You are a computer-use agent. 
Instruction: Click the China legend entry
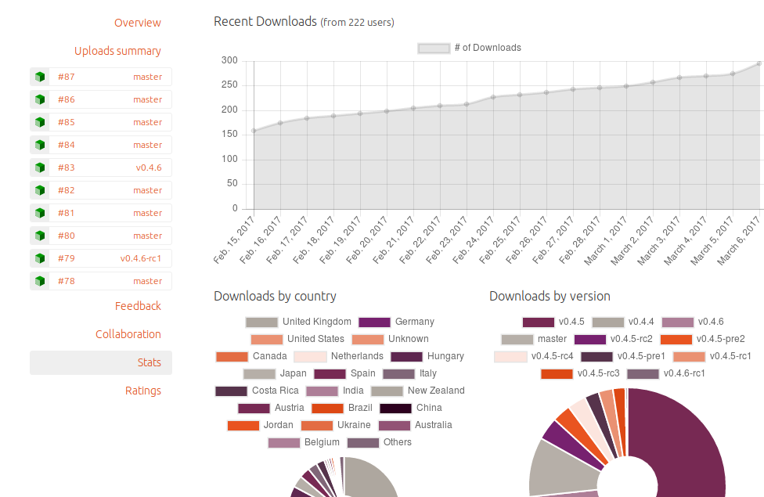pyautogui.click(x=410, y=408)
